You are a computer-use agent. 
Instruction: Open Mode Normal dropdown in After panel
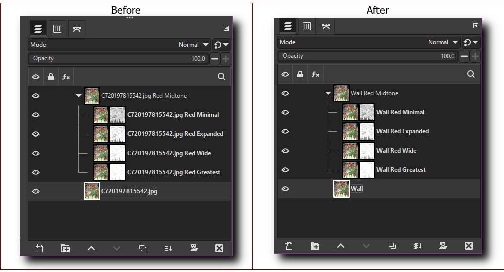tap(369, 42)
